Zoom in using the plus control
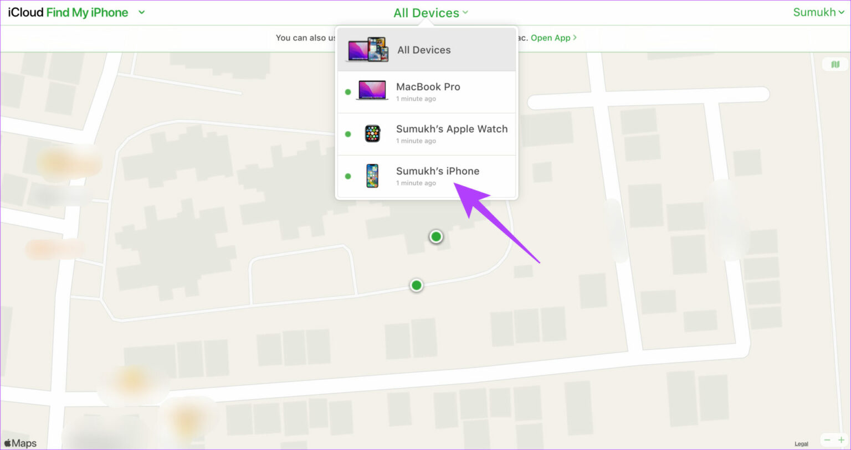The image size is (851, 450). coord(841,439)
